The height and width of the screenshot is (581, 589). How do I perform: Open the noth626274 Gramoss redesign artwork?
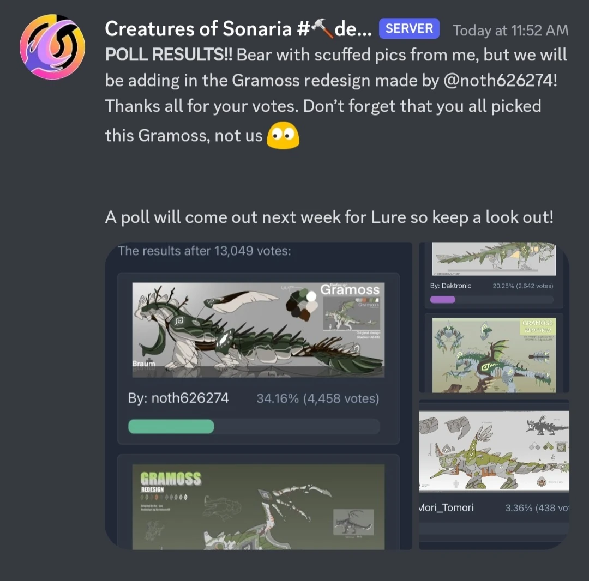(259, 330)
